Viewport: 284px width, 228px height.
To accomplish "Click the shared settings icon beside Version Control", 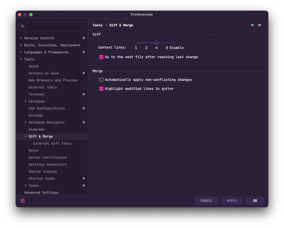I will (x=84, y=38).
